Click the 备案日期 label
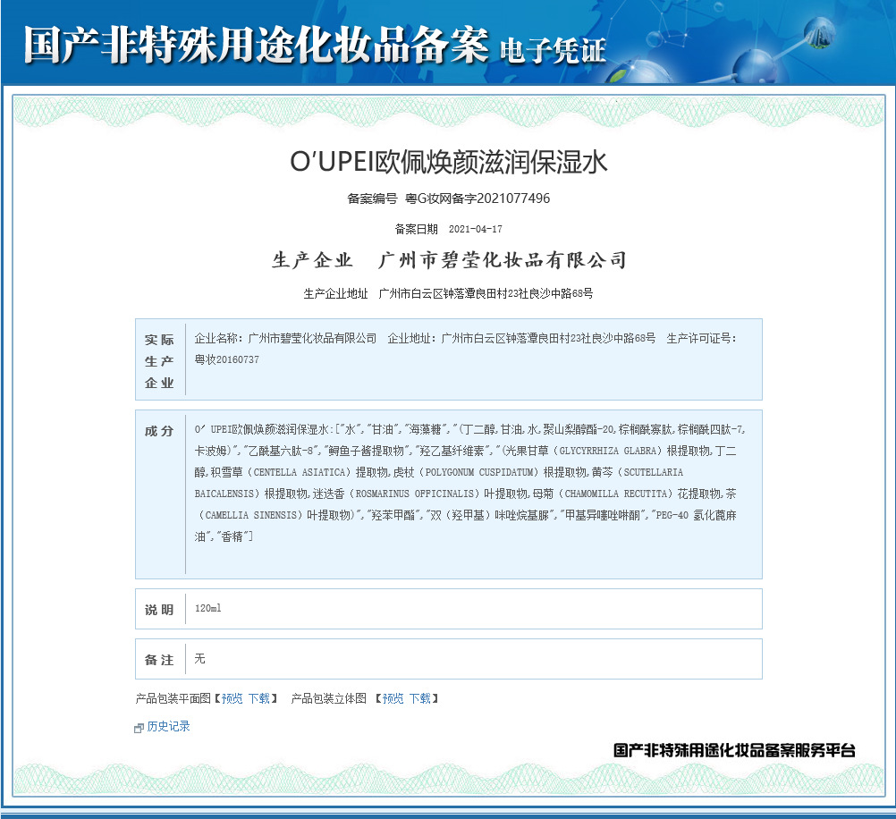The image size is (896, 819). (x=416, y=229)
